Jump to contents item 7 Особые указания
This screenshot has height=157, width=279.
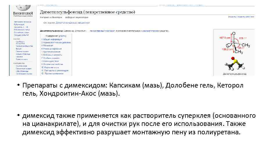(51, 58)
